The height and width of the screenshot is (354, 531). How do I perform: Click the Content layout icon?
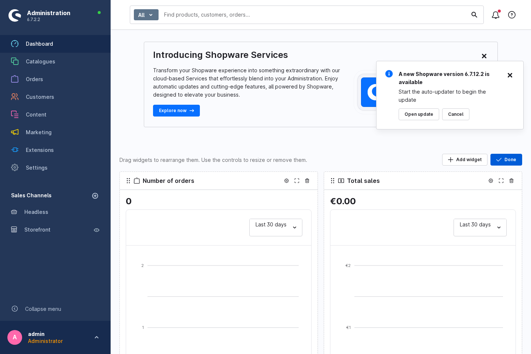tap(15, 115)
